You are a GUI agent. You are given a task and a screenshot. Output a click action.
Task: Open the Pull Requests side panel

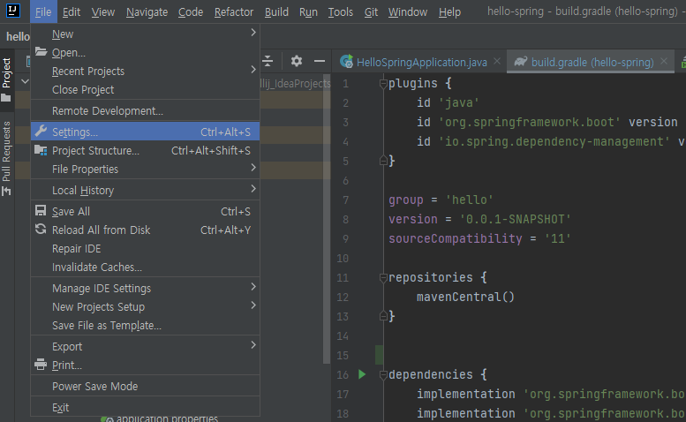6,158
